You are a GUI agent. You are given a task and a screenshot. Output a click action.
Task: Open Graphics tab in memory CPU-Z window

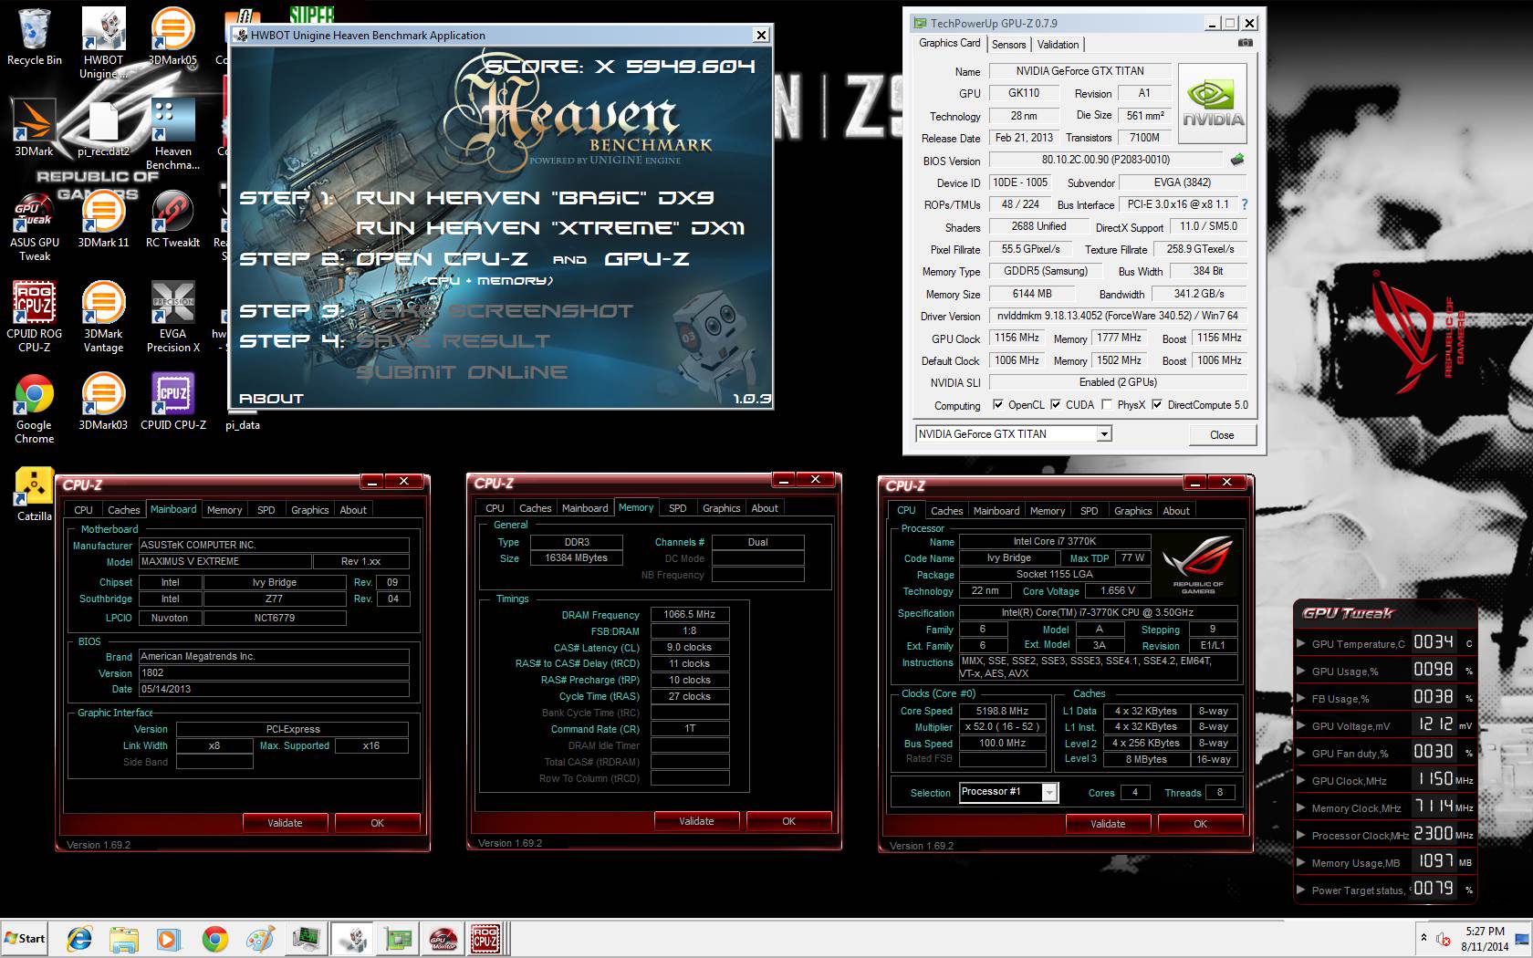721,508
